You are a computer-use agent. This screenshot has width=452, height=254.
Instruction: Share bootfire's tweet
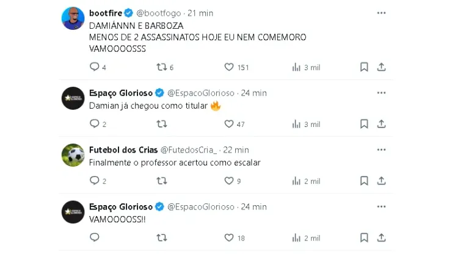382,67
